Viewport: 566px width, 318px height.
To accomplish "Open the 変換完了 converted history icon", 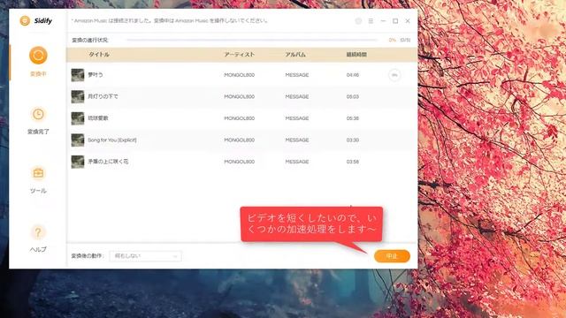I will tap(38, 114).
